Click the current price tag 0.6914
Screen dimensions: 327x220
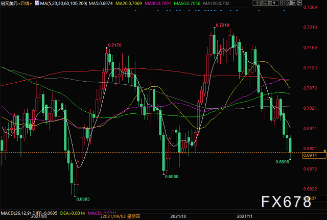click(310, 154)
